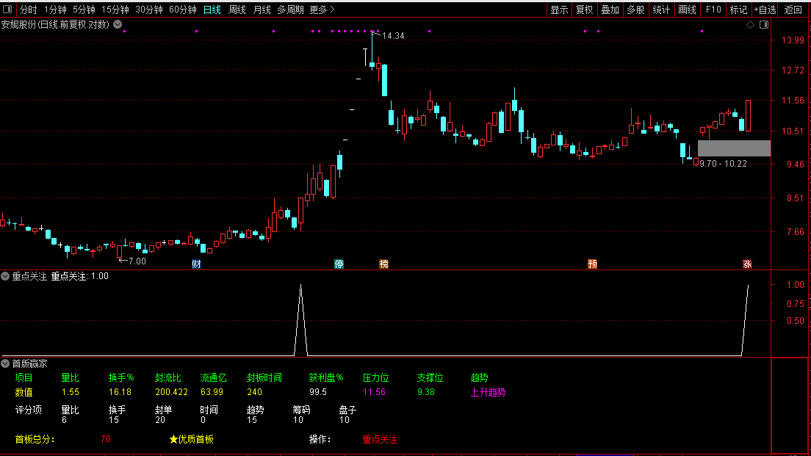Image resolution: width=811 pixels, height=456 pixels.
Task: Click the 13.99 price axis label
Action: pos(793,40)
